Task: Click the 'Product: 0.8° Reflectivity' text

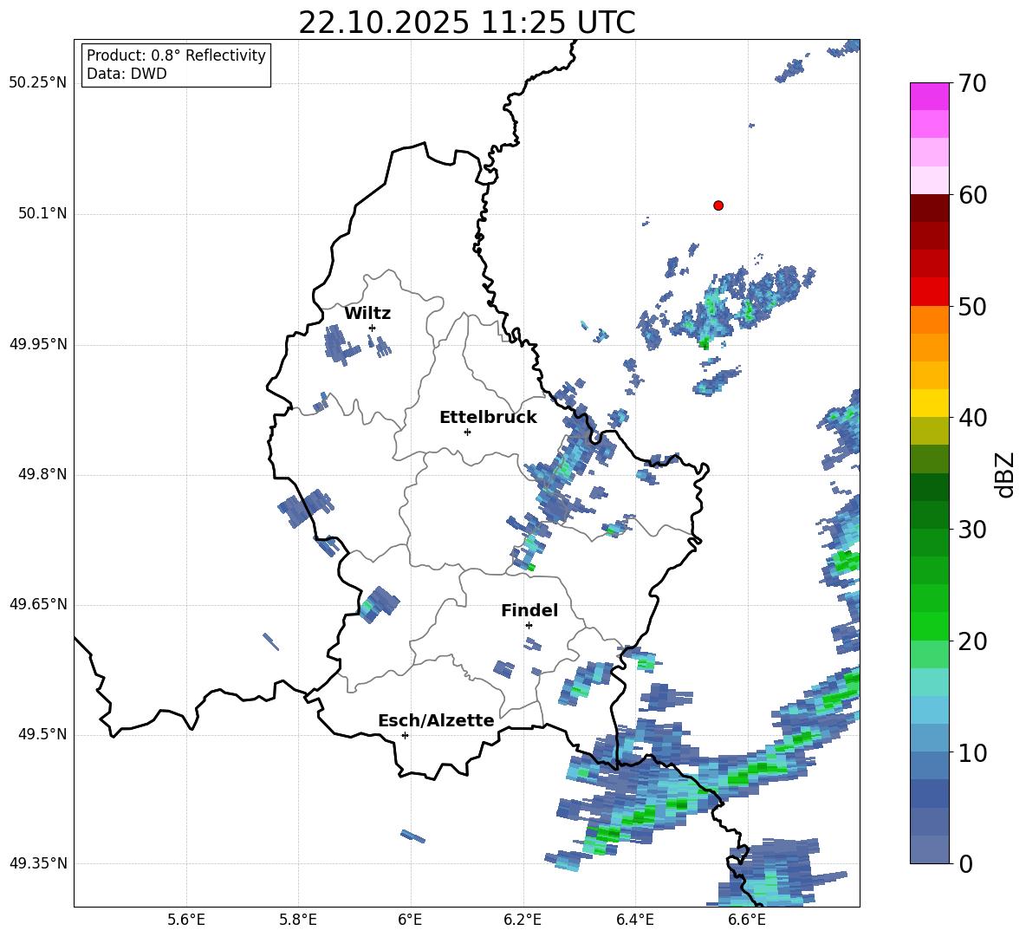Action: [176, 55]
